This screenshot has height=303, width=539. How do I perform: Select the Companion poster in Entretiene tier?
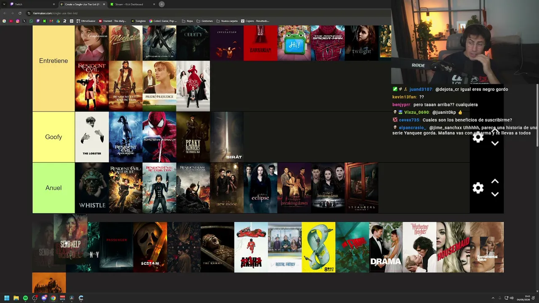pos(92,43)
